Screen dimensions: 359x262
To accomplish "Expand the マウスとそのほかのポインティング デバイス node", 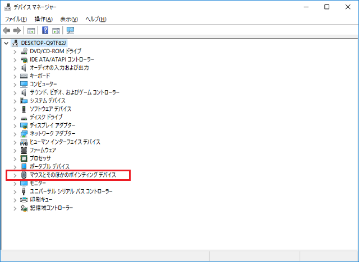I will pyautogui.click(x=15, y=175).
